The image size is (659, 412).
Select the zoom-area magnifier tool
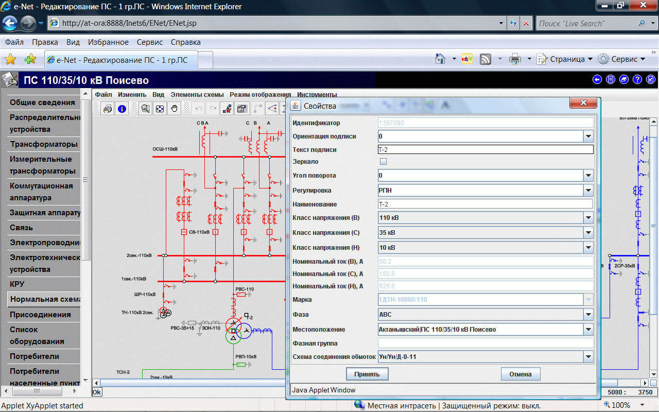[x=146, y=109]
